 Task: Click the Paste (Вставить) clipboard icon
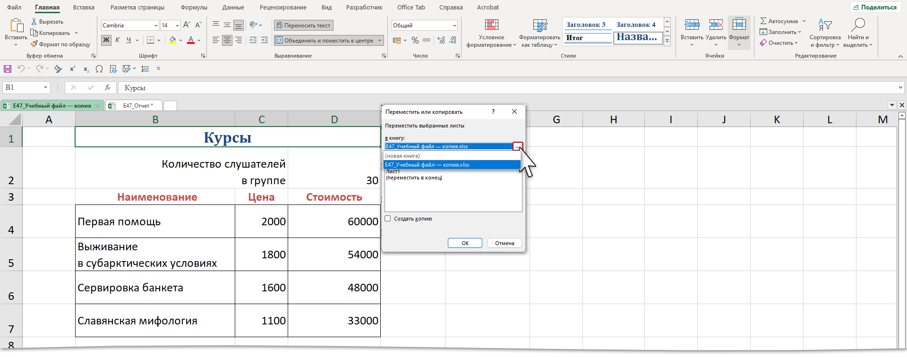point(17,25)
